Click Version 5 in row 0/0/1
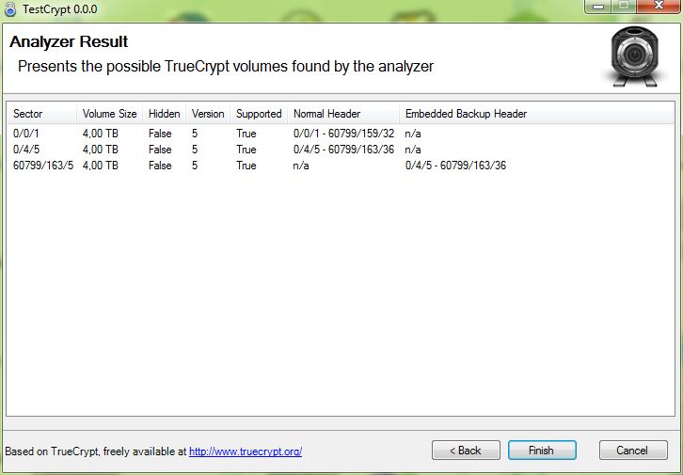The image size is (683, 475). [x=195, y=134]
